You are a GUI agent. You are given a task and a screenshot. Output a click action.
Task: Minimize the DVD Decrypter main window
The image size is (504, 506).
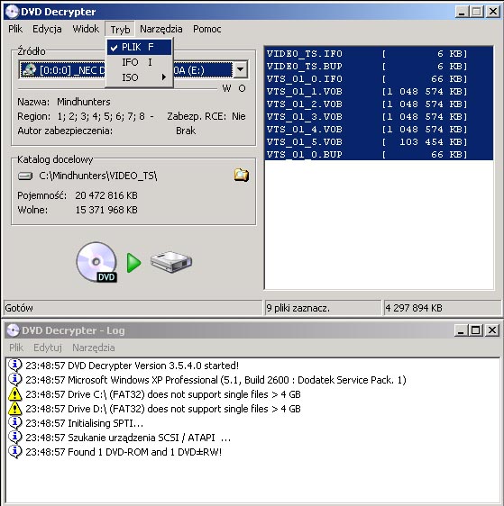tap(462, 12)
